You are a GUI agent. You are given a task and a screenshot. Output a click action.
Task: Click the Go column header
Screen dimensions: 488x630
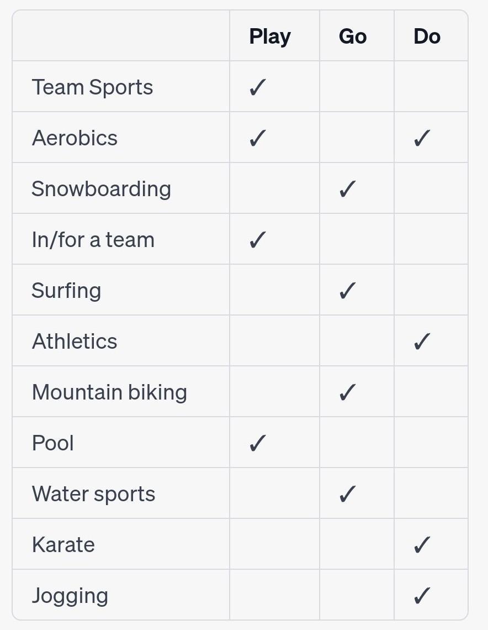tap(353, 36)
